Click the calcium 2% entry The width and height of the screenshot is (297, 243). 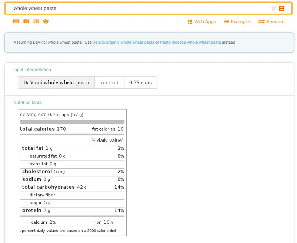43,222
